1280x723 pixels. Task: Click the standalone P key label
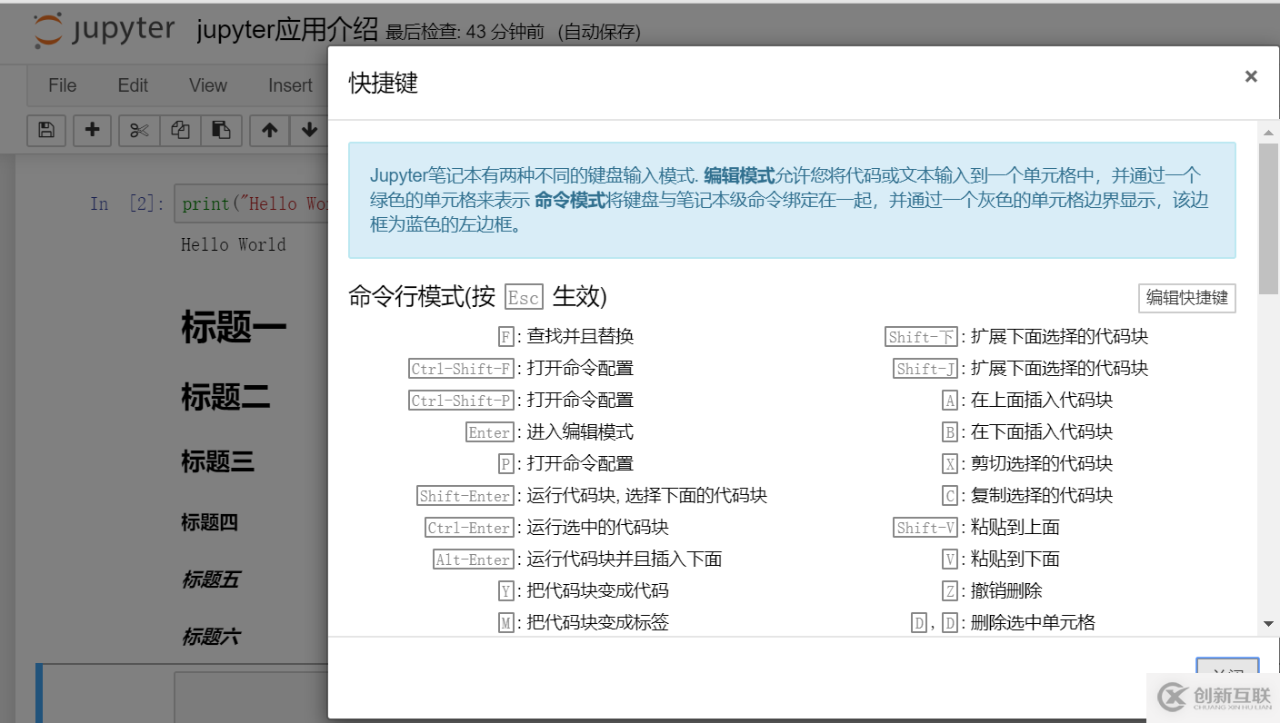click(506, 464)
